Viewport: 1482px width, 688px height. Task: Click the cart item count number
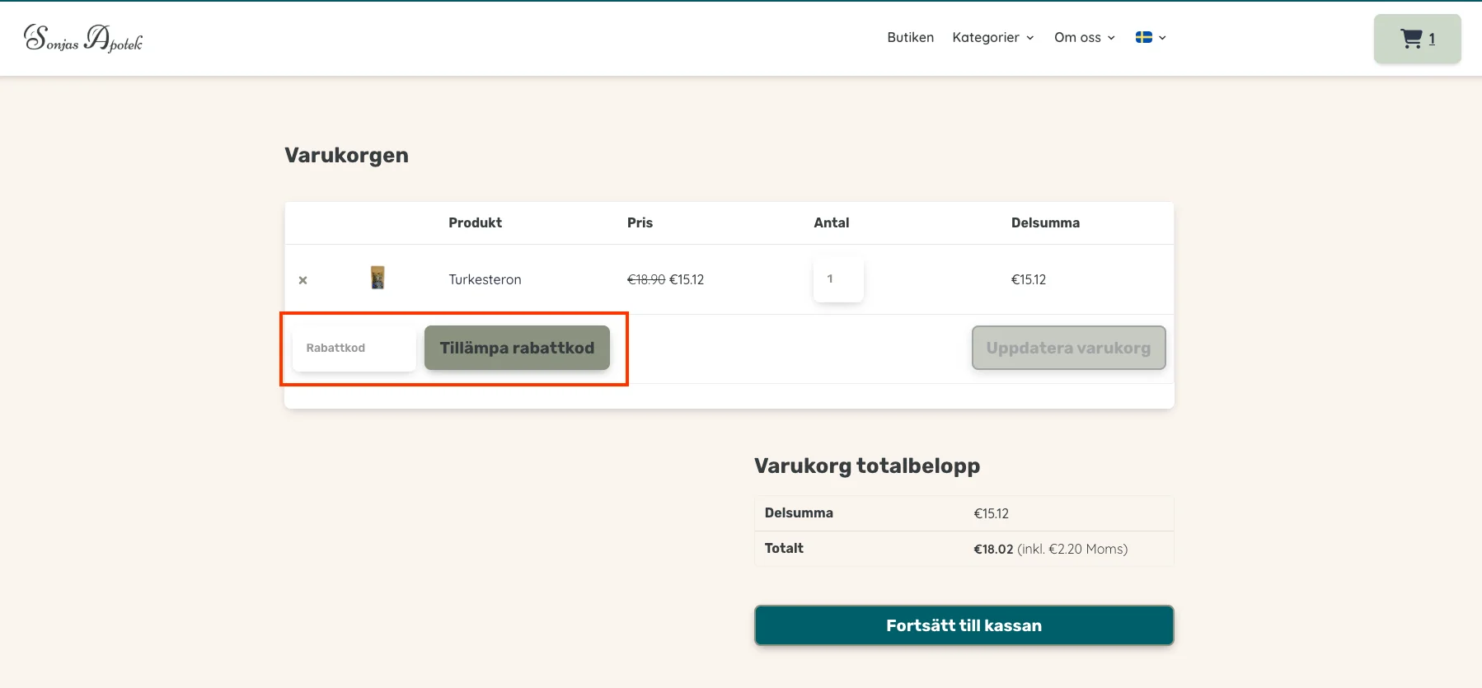click(1432, 39)
